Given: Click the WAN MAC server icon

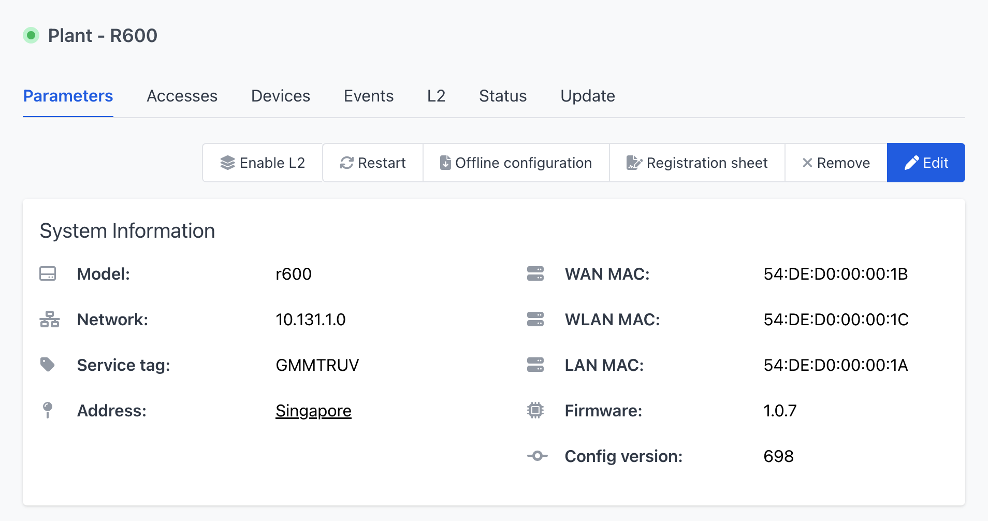Looking at the screenshot, I should (x=535, y=273).
